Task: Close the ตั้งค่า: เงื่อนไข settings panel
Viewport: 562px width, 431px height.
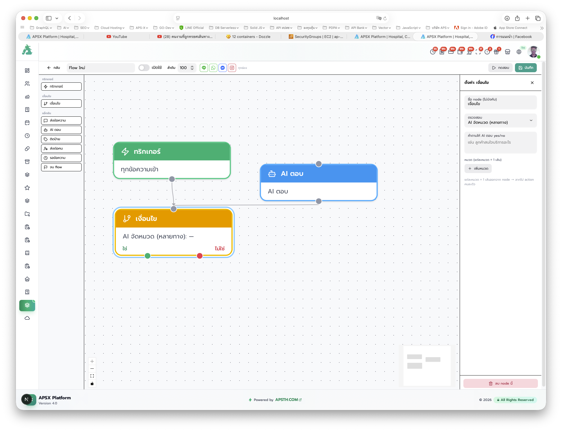Action: (532, 83)
